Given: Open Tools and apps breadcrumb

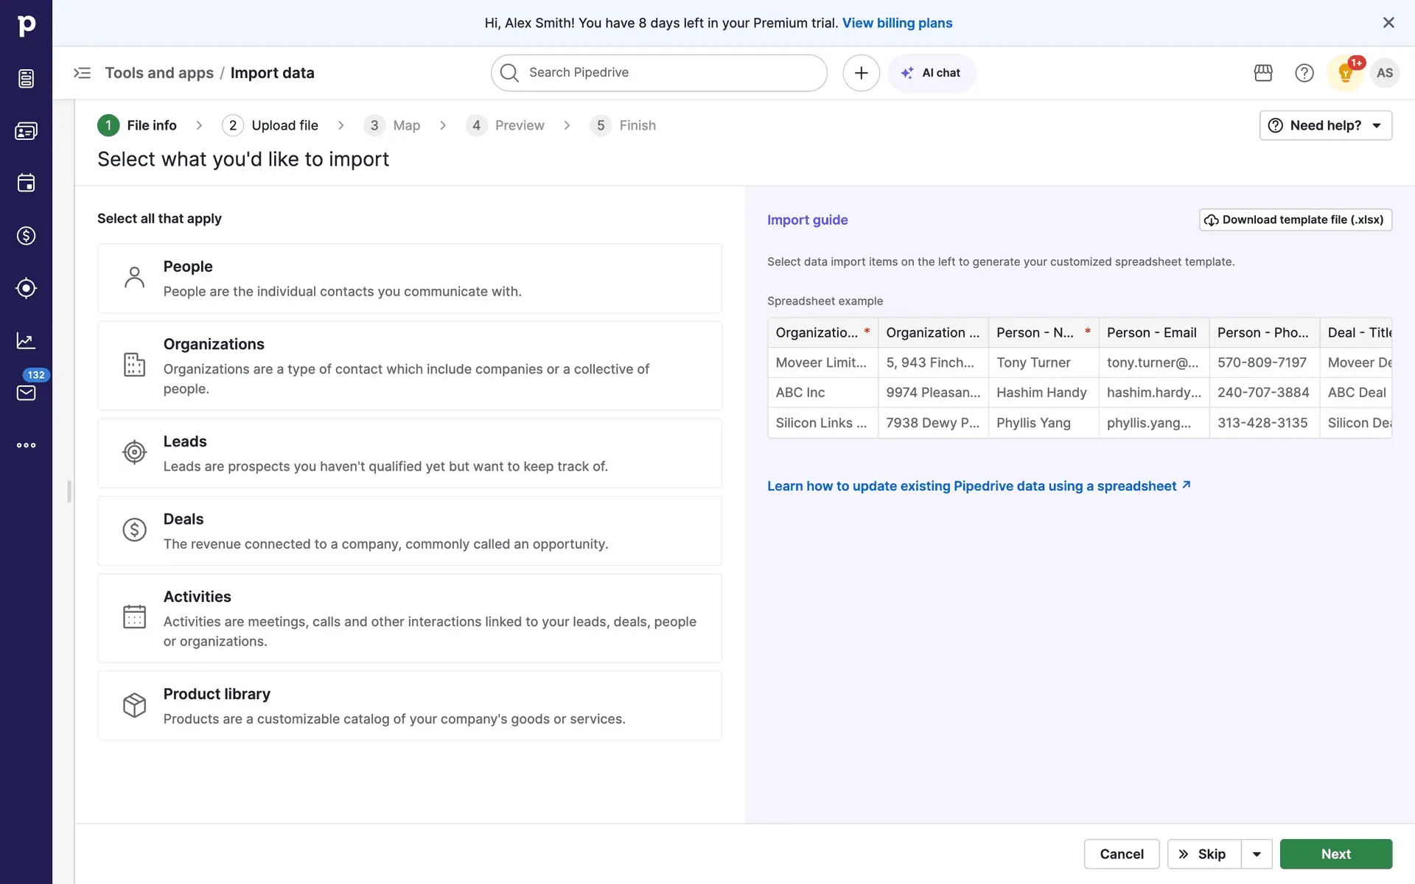Looking at the screenshot, I should [159, 73].
